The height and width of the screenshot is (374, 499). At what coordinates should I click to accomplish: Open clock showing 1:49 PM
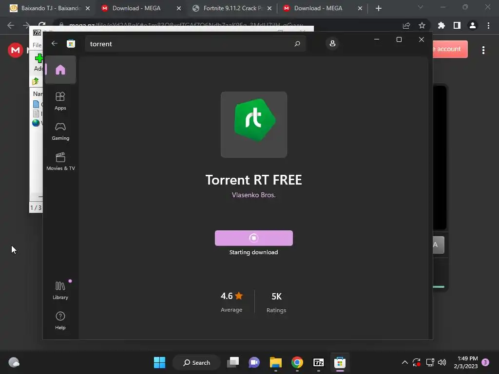466,362
